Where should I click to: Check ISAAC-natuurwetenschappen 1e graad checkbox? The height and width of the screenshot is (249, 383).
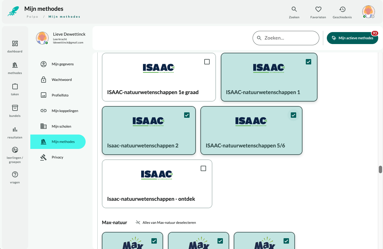(207, 62)
